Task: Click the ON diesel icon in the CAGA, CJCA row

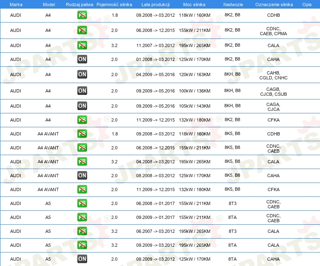Action: click(82, 106)
